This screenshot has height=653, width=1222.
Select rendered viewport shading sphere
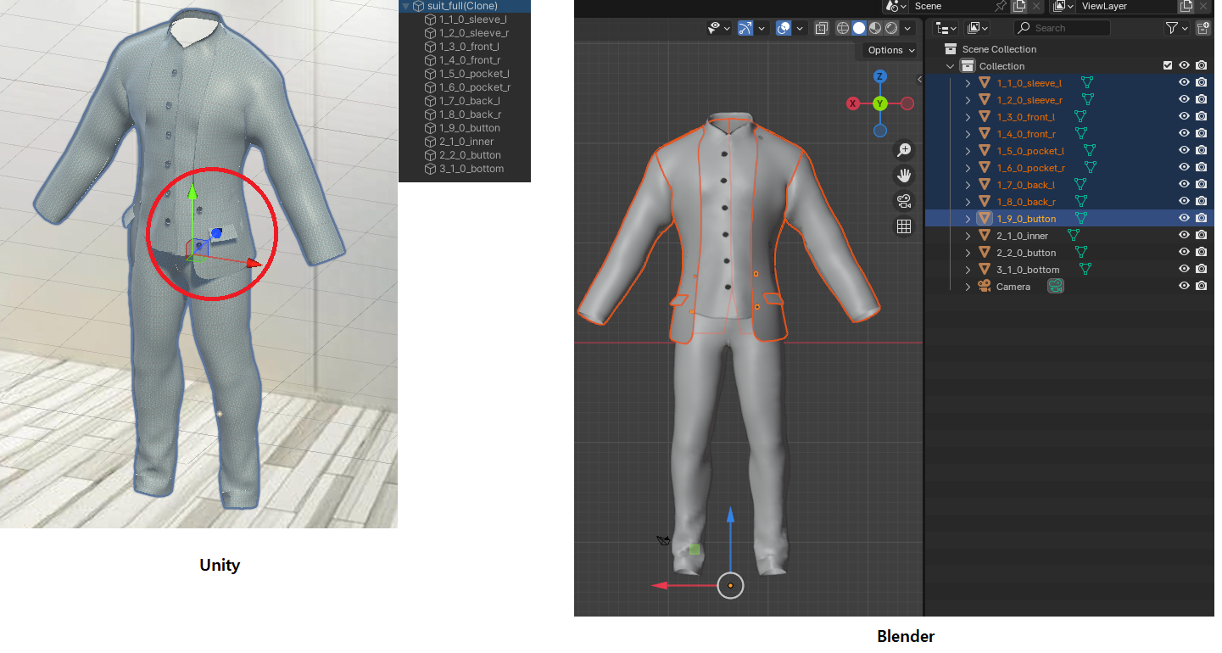point(891,28)
